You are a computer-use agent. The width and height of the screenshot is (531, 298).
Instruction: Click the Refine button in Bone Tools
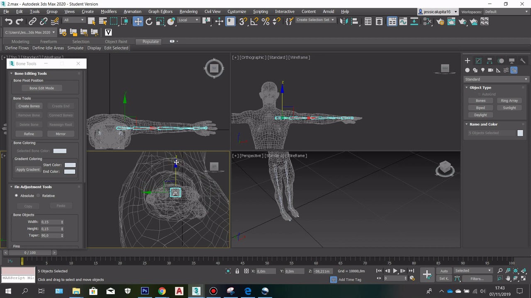[29, 134]
